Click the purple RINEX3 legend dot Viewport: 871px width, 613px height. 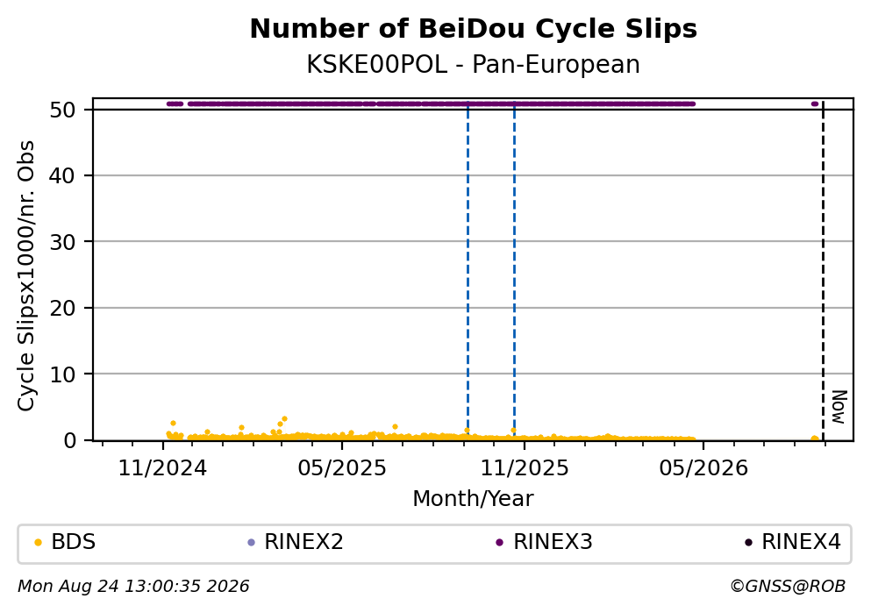coord(499,543)
